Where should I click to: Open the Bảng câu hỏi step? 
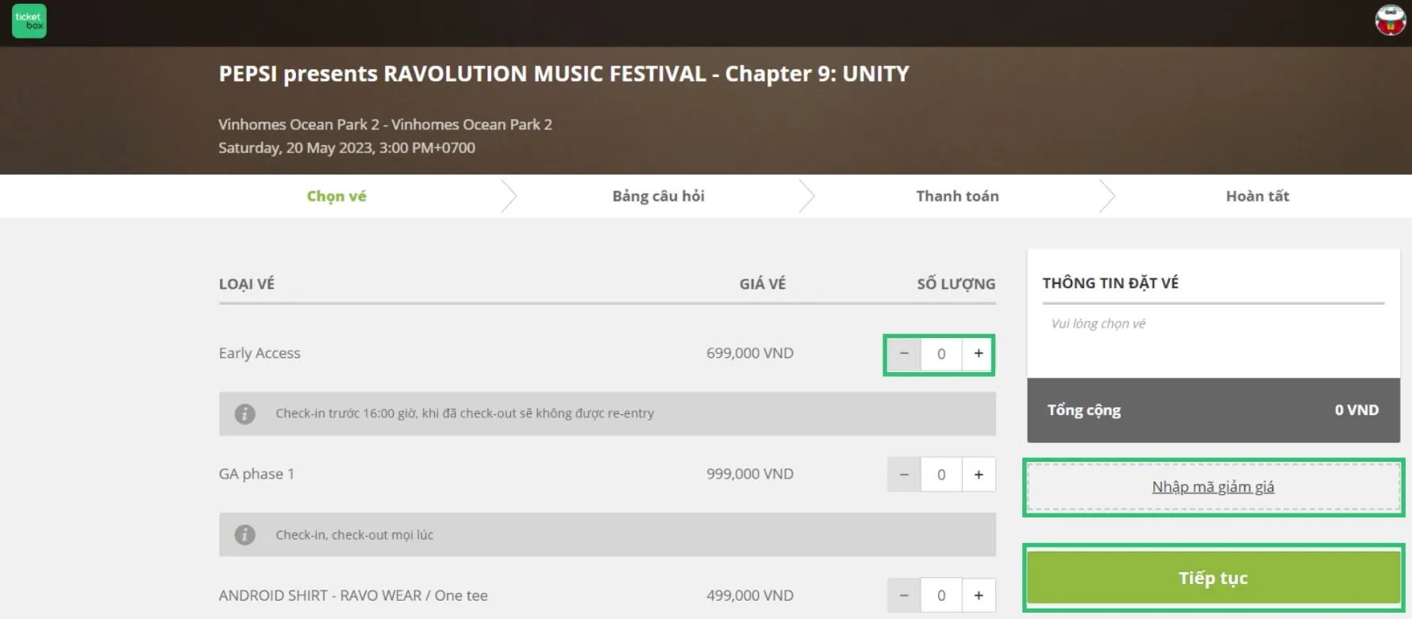tap(658, 196)
